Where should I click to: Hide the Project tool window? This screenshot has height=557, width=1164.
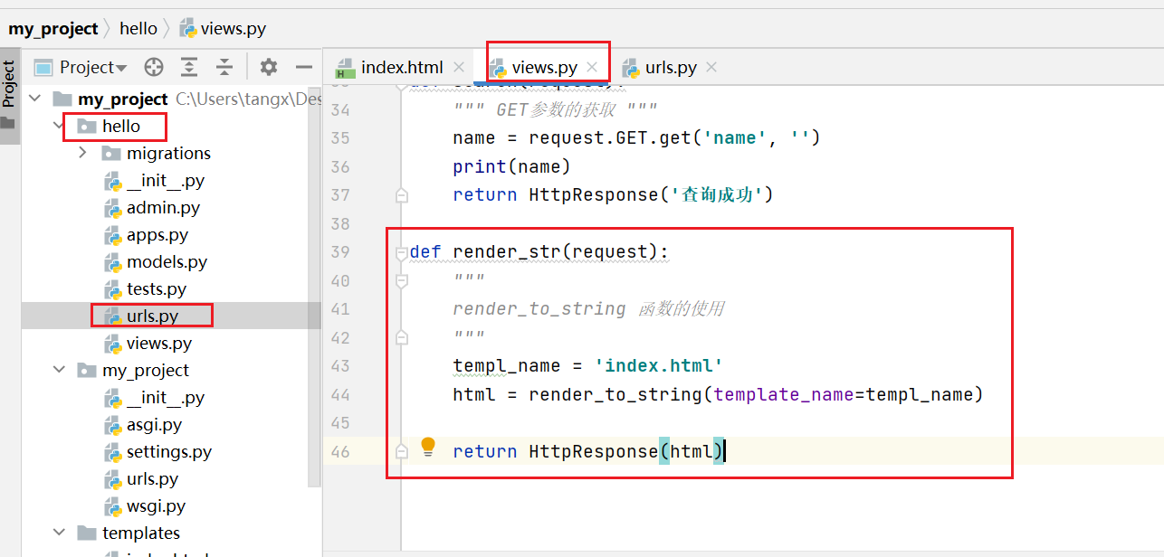click(x=304, y=67)
